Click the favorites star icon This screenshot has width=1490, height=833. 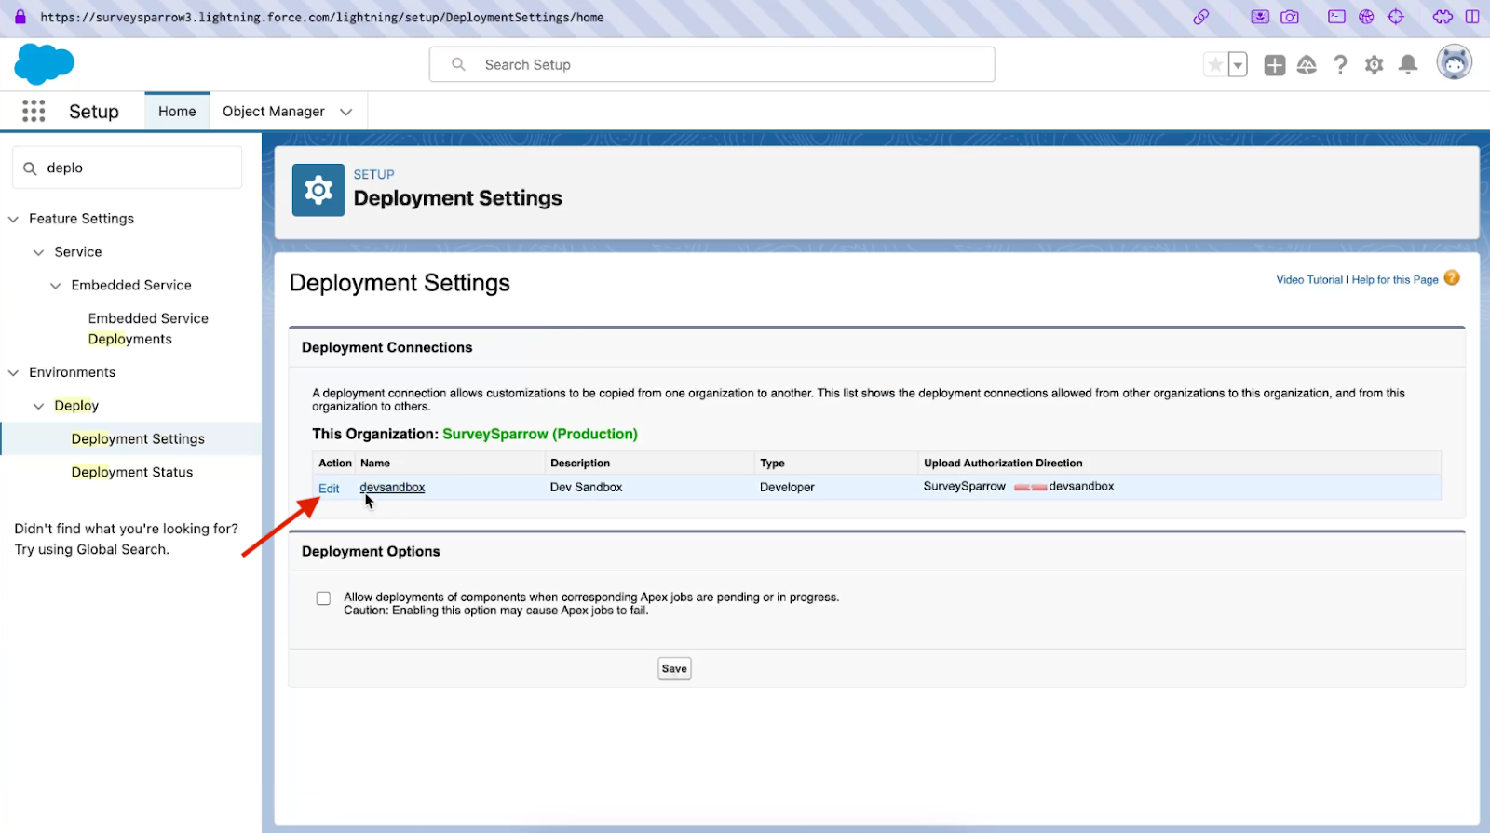[x=1215, y=65]
